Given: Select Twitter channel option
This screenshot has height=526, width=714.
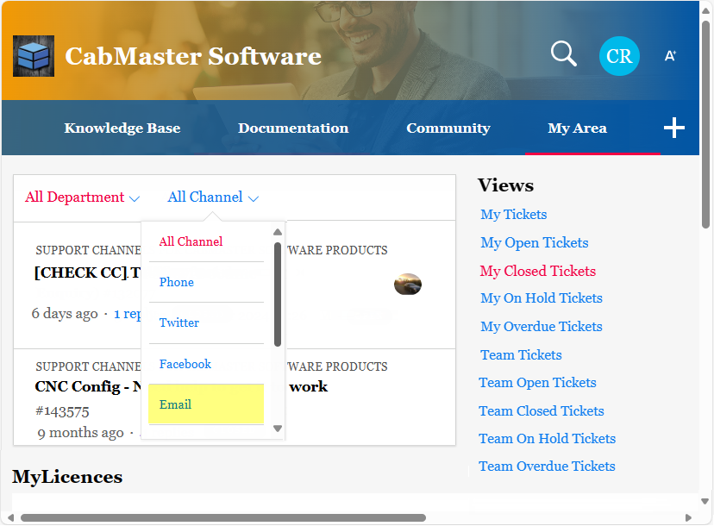Looking at the screenshot, I should pyautogui.click(x=179, y=322).
